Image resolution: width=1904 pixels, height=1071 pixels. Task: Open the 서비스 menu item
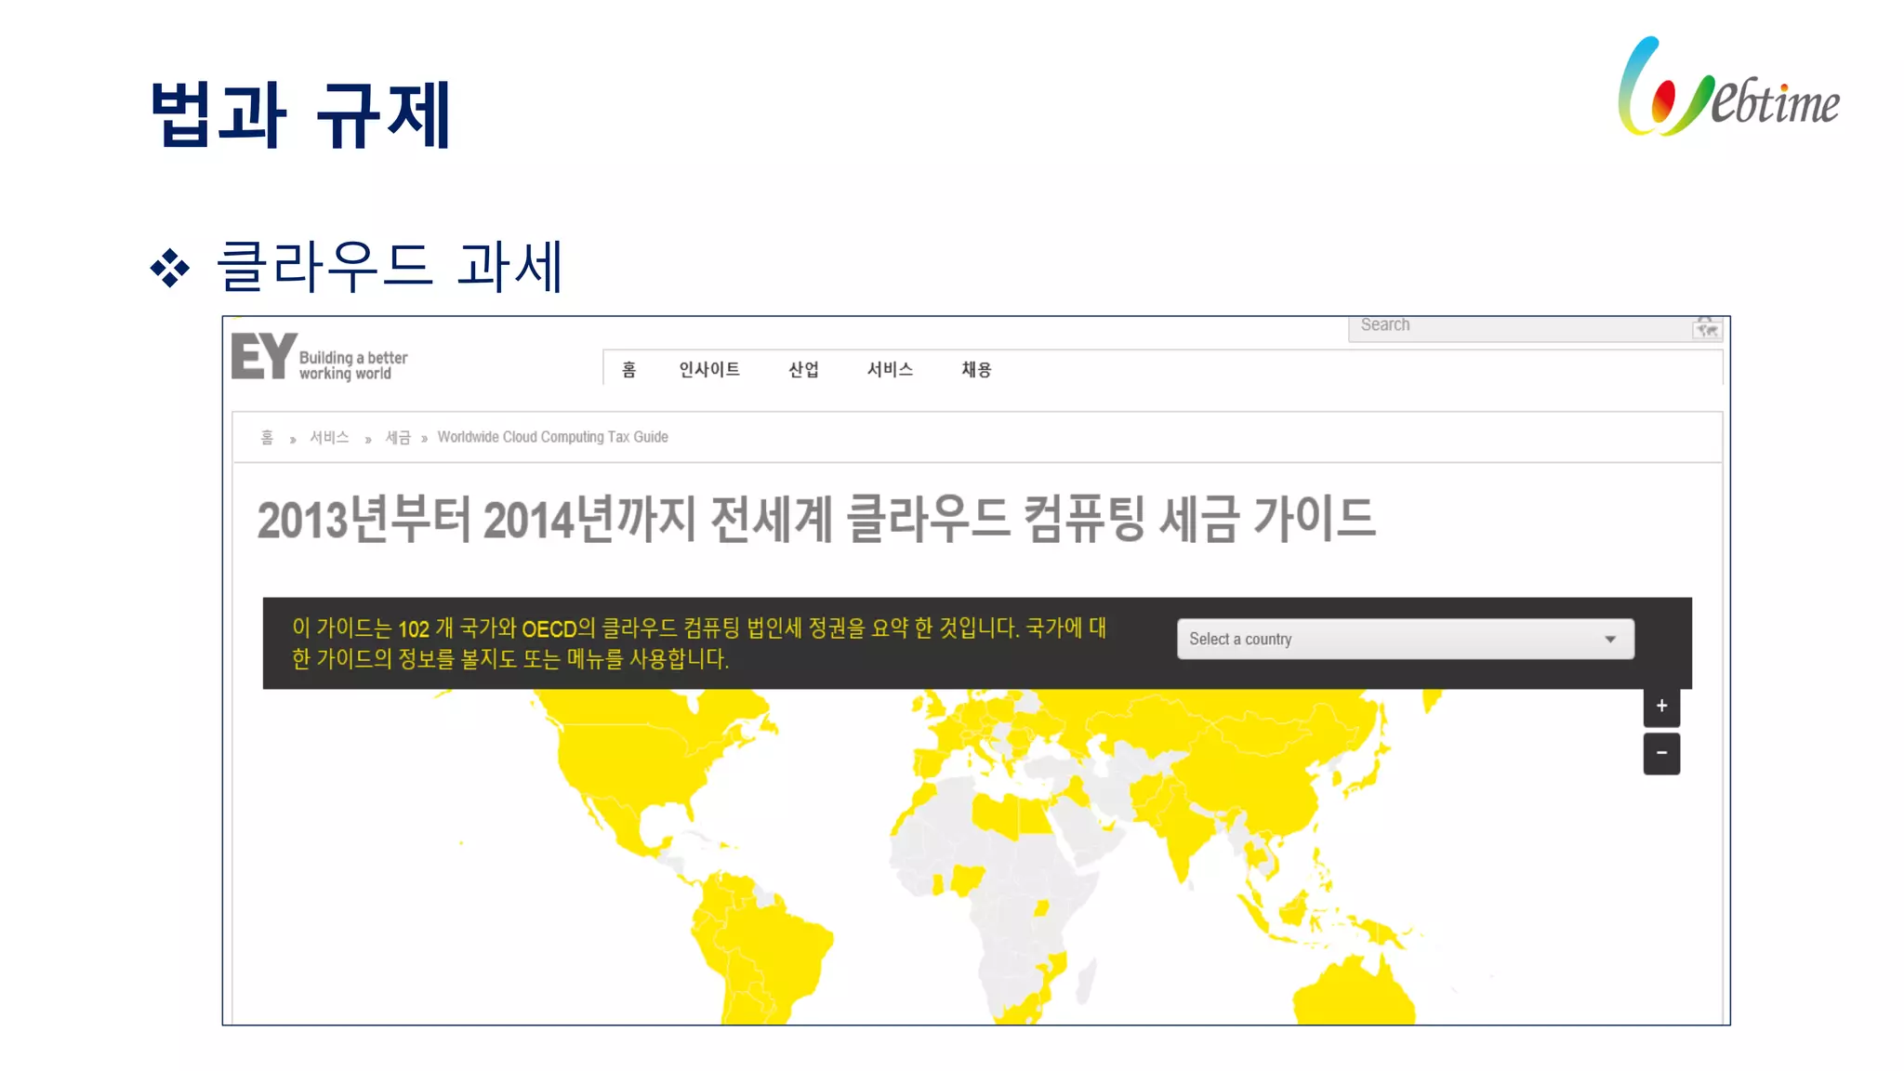[x=890, y=369]
